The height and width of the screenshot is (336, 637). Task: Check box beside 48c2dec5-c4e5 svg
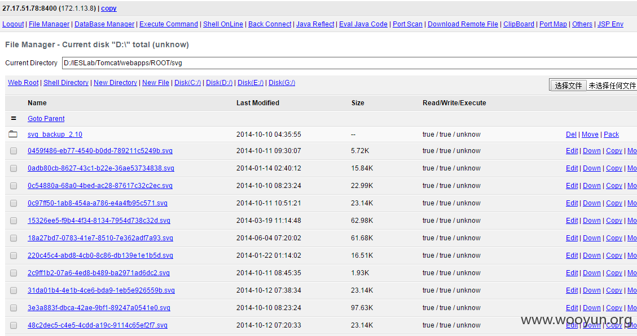tap(14, 325)
